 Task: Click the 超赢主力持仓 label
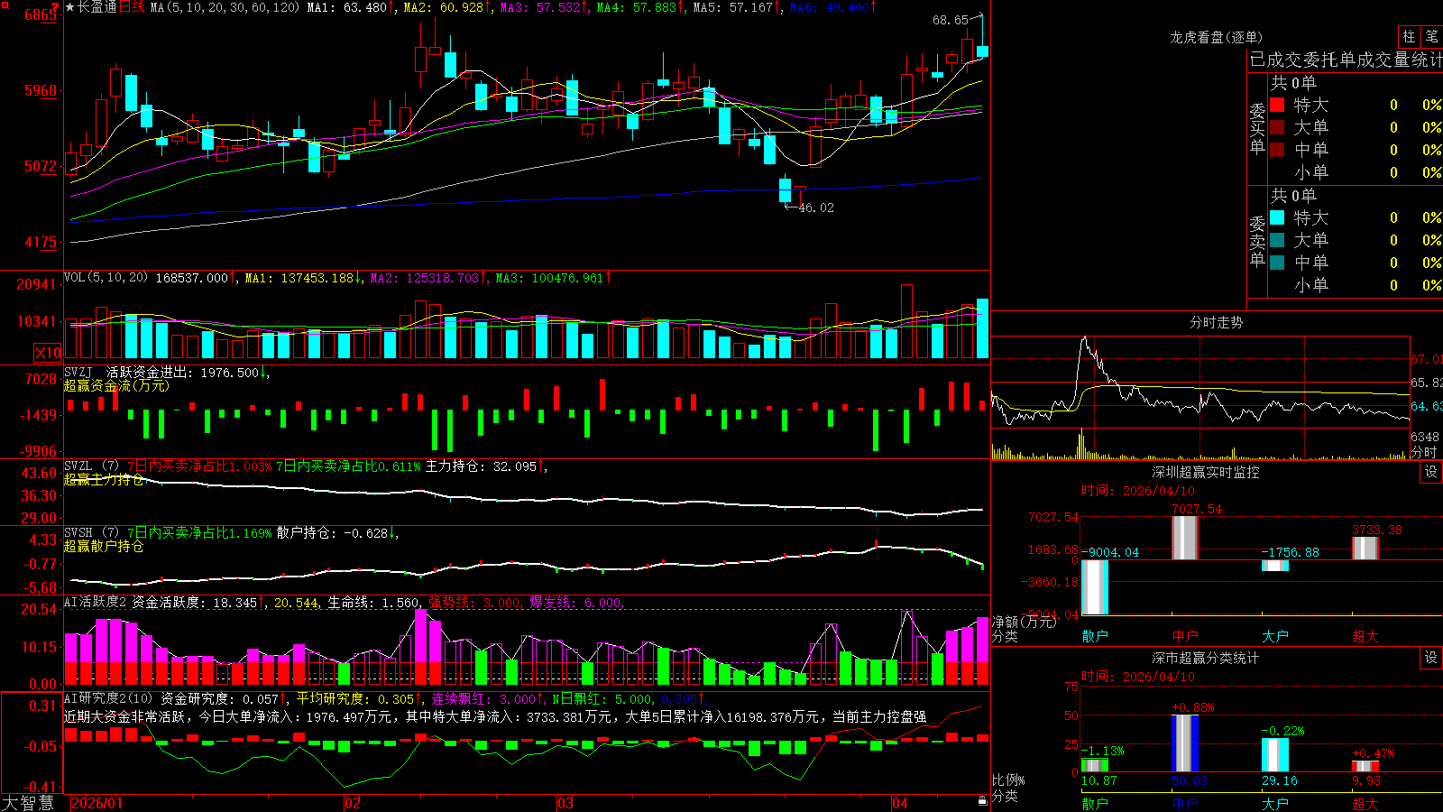104,480
